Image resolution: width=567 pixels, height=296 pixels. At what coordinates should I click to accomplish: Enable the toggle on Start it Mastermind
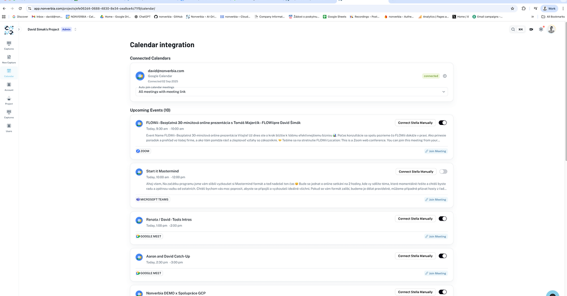pyautogui.click(x=442, y=171)
